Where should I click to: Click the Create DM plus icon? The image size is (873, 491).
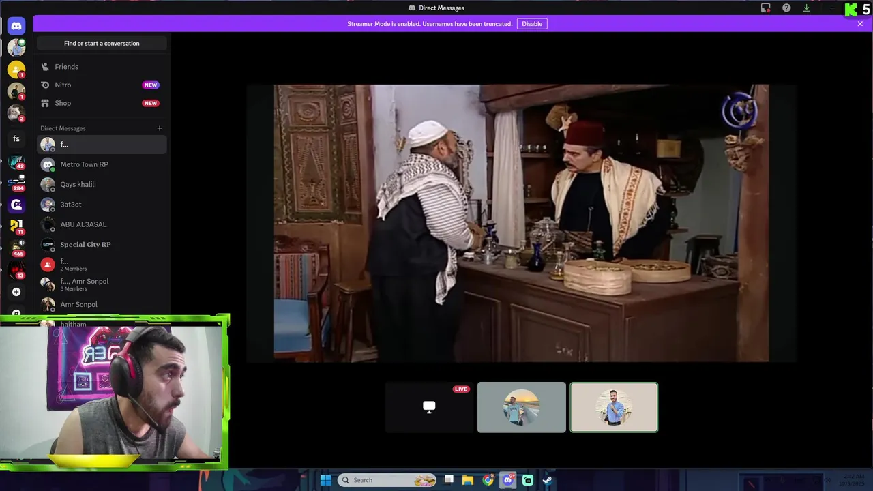pyautogui.click(x=160, y=128)
